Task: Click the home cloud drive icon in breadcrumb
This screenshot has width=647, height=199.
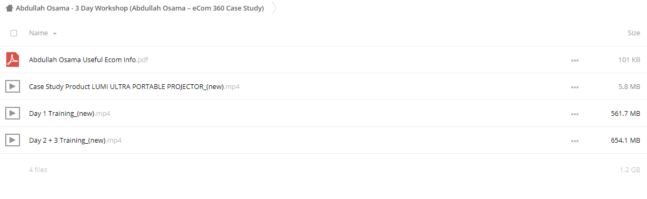Action: point(9,8)
